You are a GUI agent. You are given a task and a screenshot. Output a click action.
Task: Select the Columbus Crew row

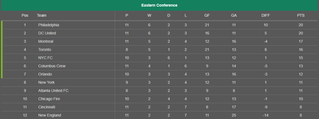(x=159, y=66)
